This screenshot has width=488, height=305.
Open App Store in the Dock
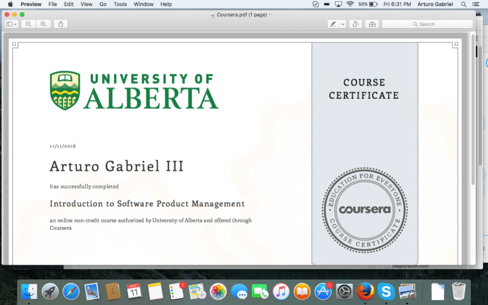tap(323, 292)
